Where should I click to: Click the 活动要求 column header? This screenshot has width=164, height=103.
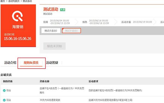tap(93, 81)
